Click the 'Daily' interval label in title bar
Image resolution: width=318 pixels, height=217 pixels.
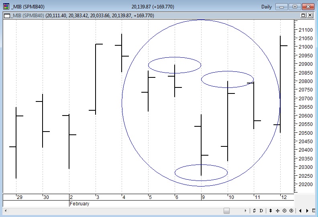pyautogui.click(x=266, y=6)
